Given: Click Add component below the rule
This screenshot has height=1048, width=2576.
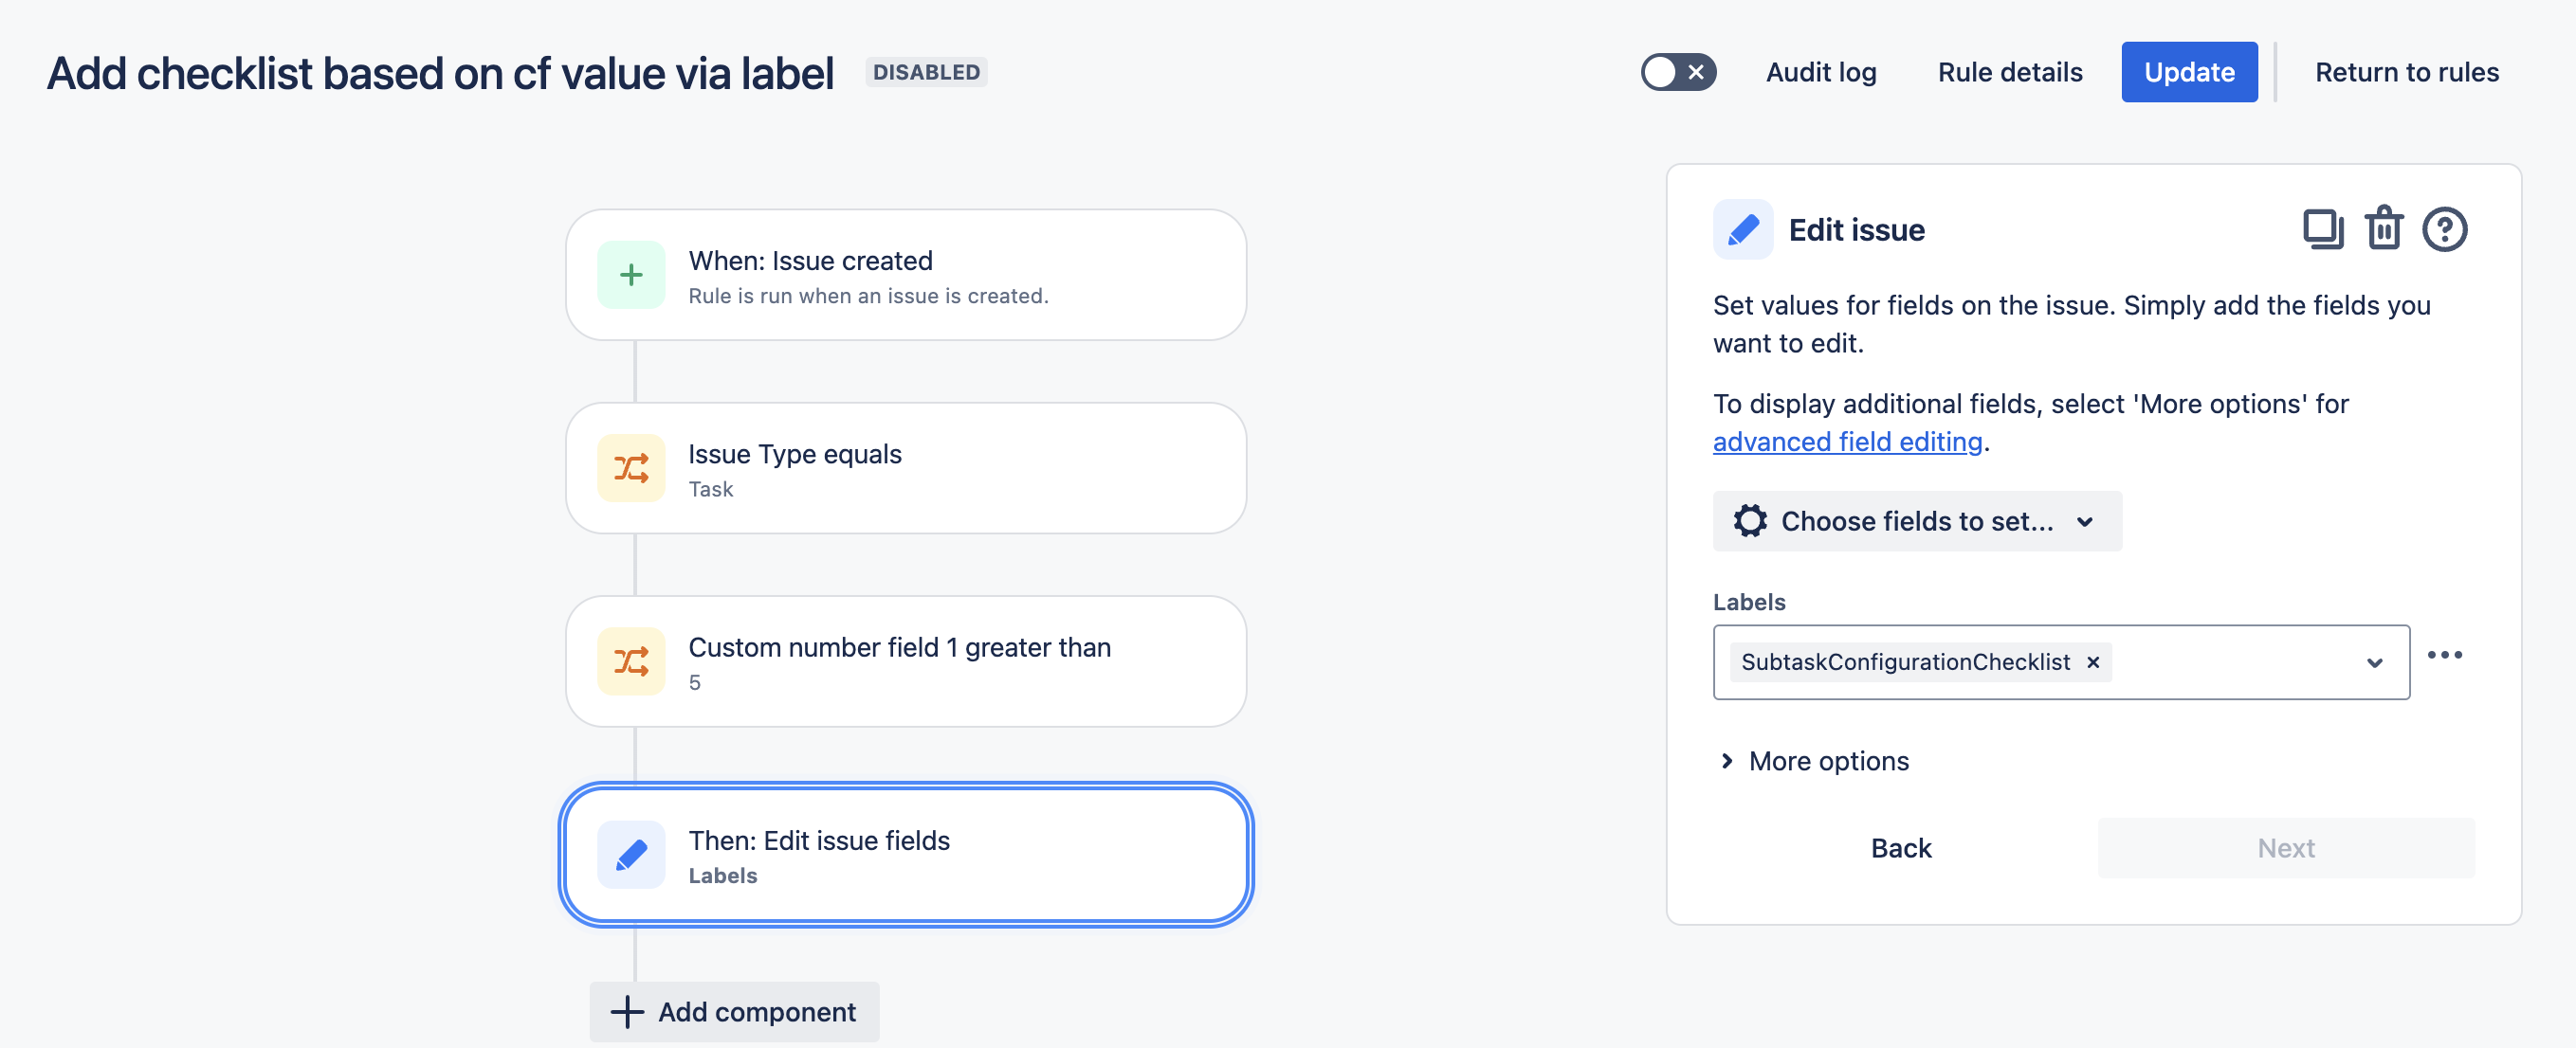Looking at the screenshot, I should coord(735,1012).
